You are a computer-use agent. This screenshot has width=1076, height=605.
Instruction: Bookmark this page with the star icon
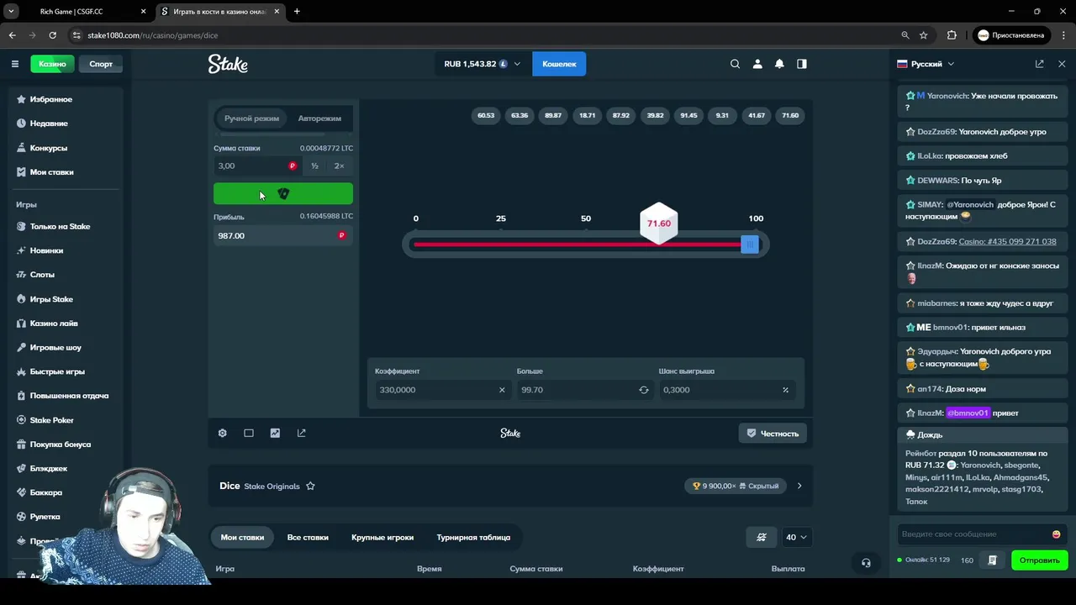tap(924, 35)
